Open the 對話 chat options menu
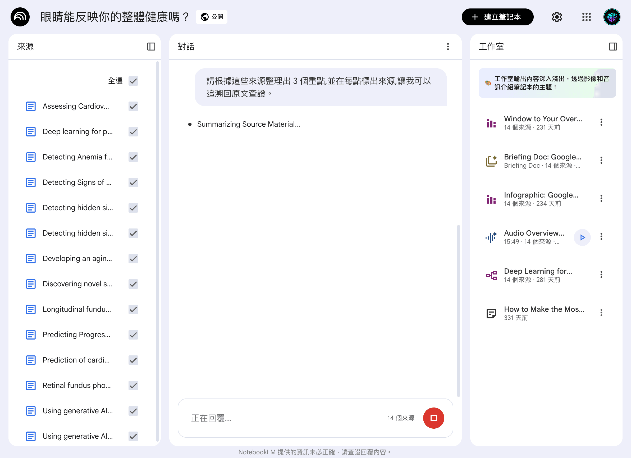 (x=448, y=47)
